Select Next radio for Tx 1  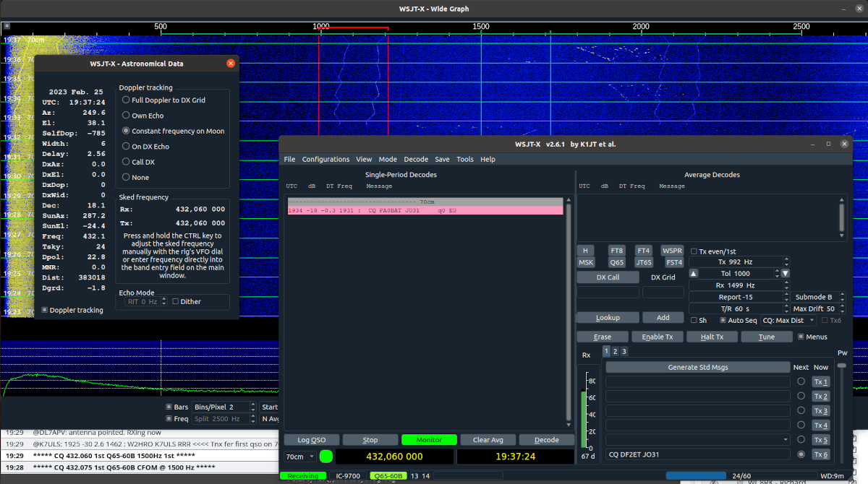801,381
